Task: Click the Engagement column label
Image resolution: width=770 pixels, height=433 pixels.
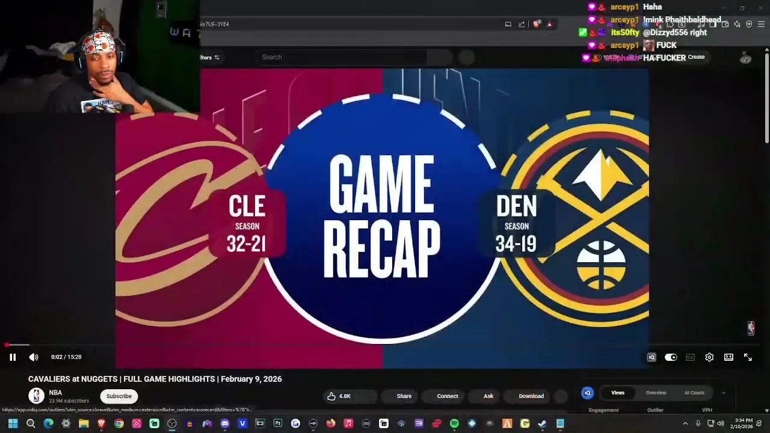Action: [603, 410]
